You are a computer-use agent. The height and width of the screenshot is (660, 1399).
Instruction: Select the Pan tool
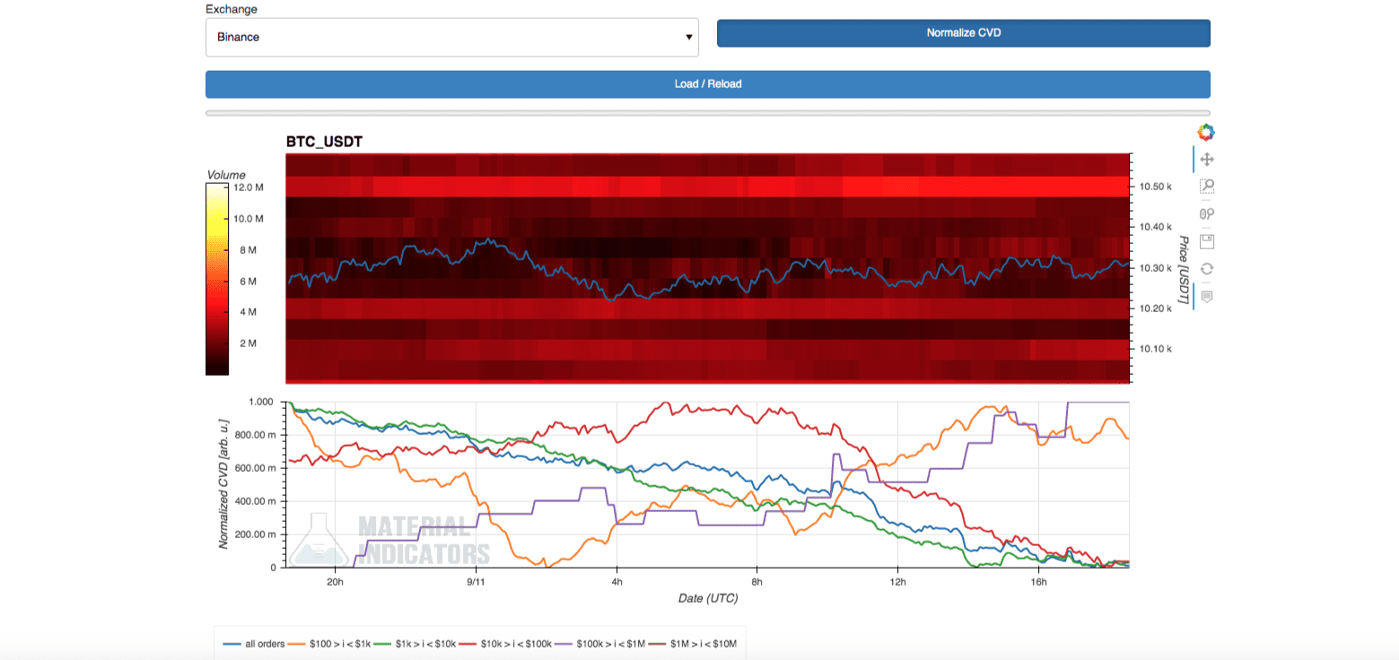coord(1206,160)
